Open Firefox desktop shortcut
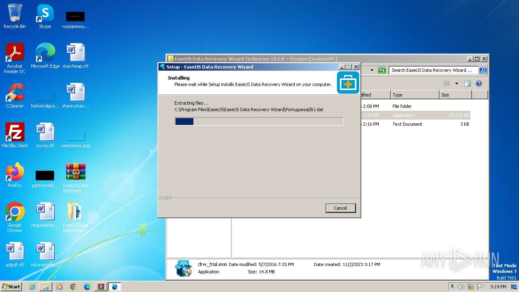Viewport: 519px width, 292px height. pyautogui.click(x=15, y=175)
